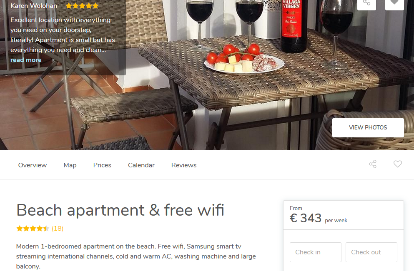The image size is (414, 271).
Task: Click the share icon over the hero photo
Action: [366, 4]
